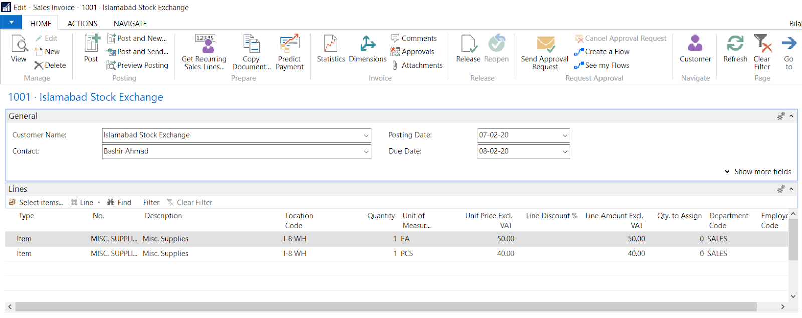Open the Lines section settings gear
This screenshot has width=802, height=318.
pos(781,189)
